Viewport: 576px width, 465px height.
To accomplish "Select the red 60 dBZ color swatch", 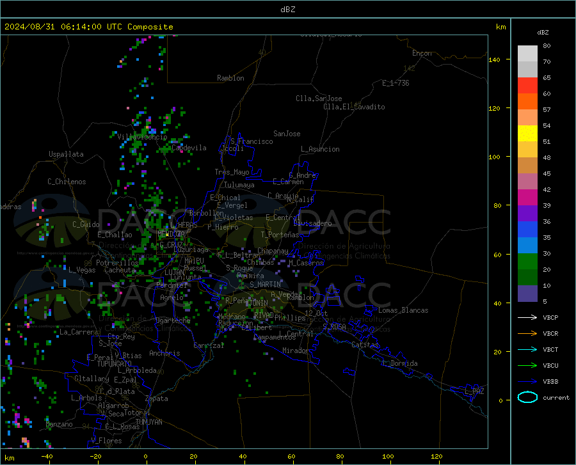I will coord(527,86).
